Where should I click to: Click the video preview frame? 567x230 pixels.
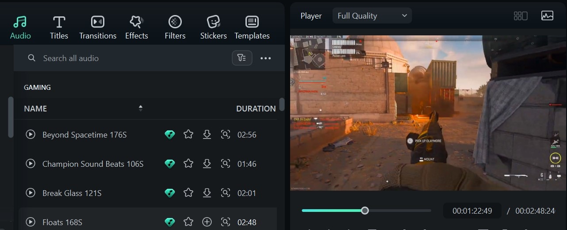tap(428, 113)
